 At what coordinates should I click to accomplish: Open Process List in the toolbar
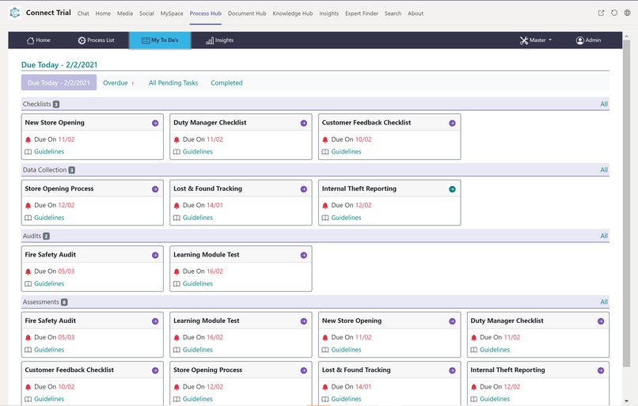click(96, 40)
